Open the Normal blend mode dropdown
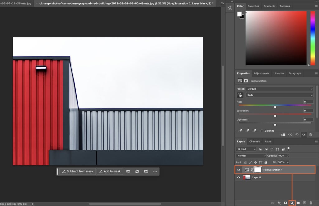 (x=251, y=156)
